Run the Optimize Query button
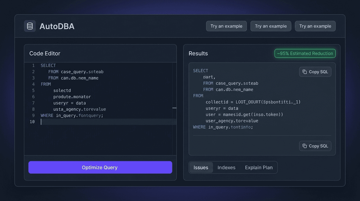This screenshot has height=201, width=360. (x=100, y=167)
